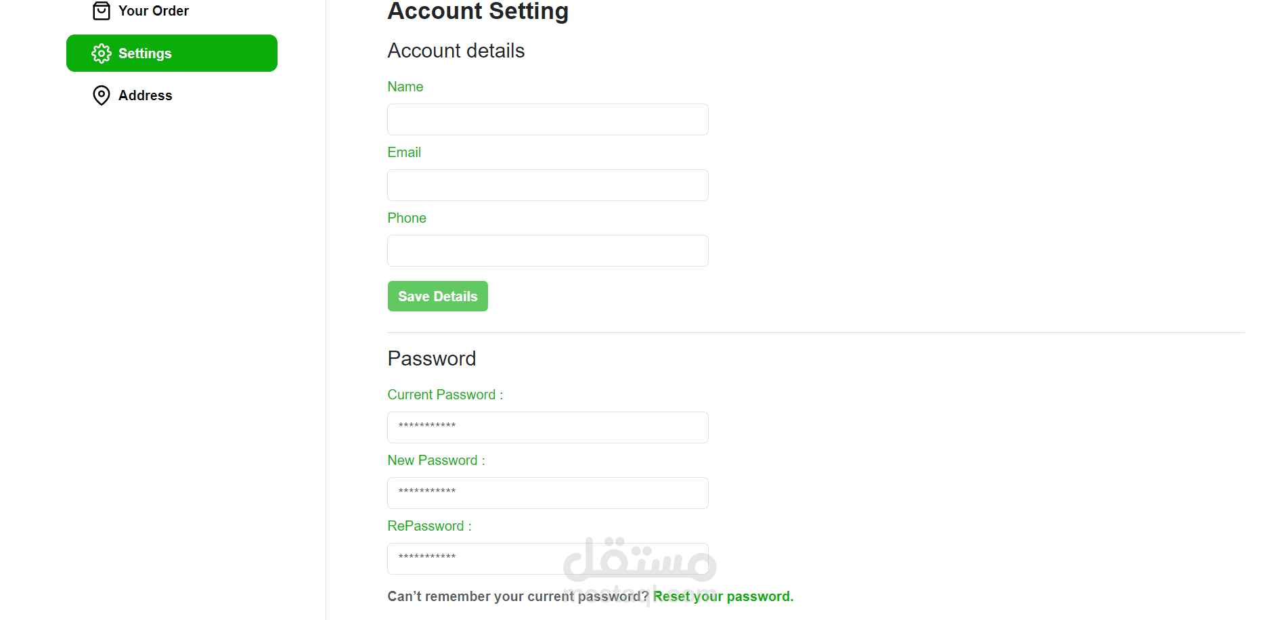Click into the Email text box
Image resolution: width=1280 pixels, height=620 pixels.
click(548, 185)
